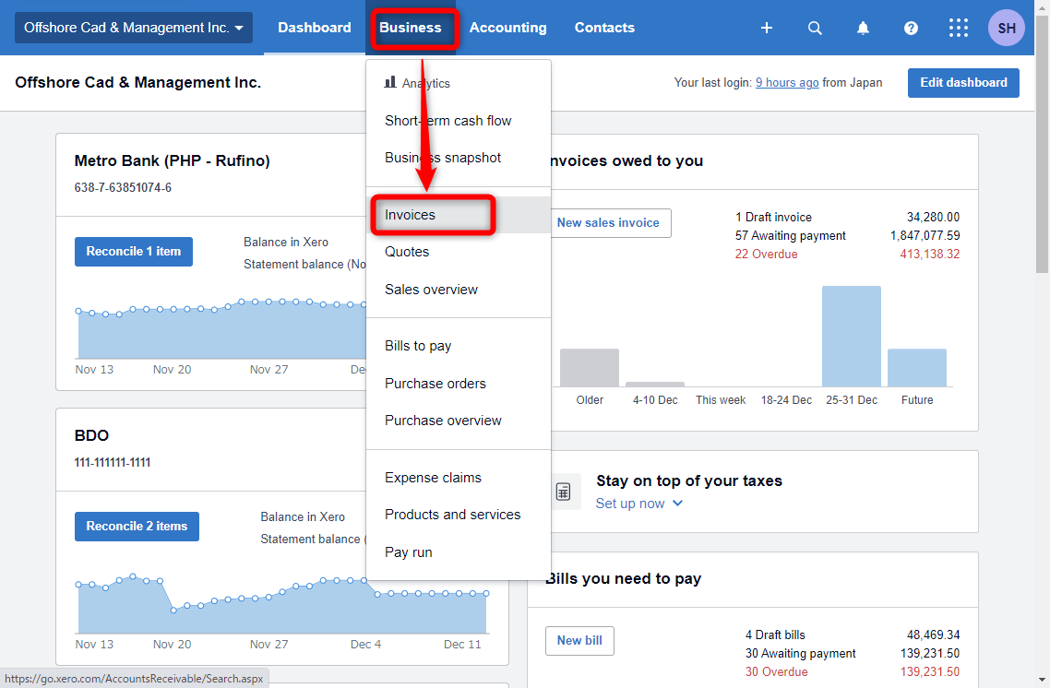The height and width of the screenshot is (688, 1050).
Task: Open the notifications bell icon
Action: (864, 28)
